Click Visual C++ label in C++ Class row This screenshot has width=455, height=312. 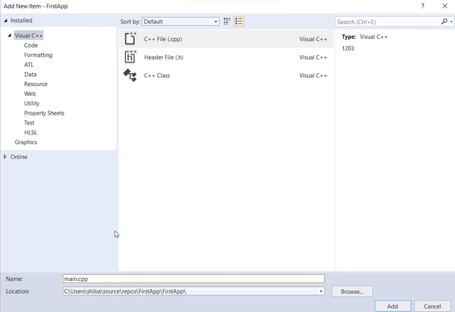313,75
